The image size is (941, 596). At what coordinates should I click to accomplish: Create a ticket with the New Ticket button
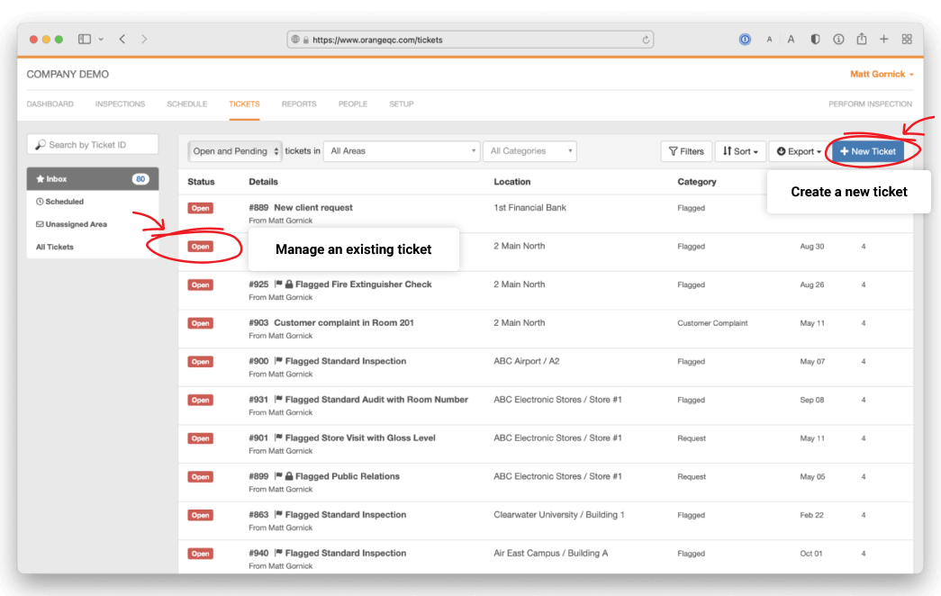point(868,151)
